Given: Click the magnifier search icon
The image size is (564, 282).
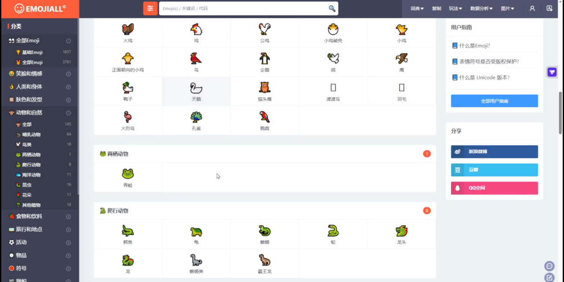Looking at the screenshot, I should coord(332,8).
